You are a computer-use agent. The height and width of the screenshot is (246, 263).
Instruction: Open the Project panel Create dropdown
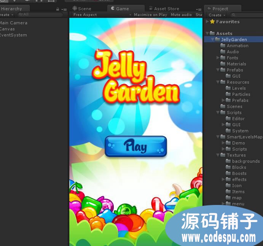217,15
